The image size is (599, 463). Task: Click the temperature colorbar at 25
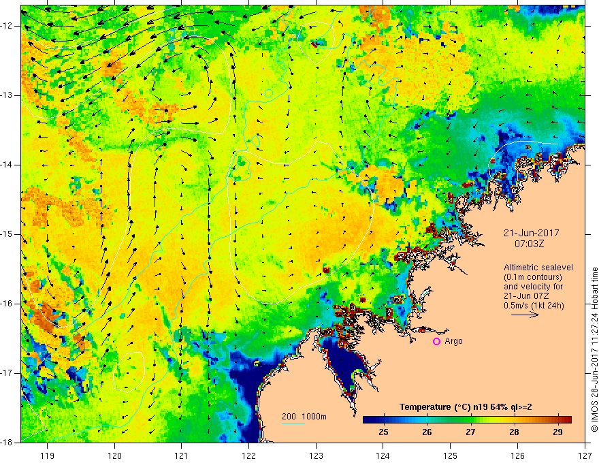coord(383,420)
